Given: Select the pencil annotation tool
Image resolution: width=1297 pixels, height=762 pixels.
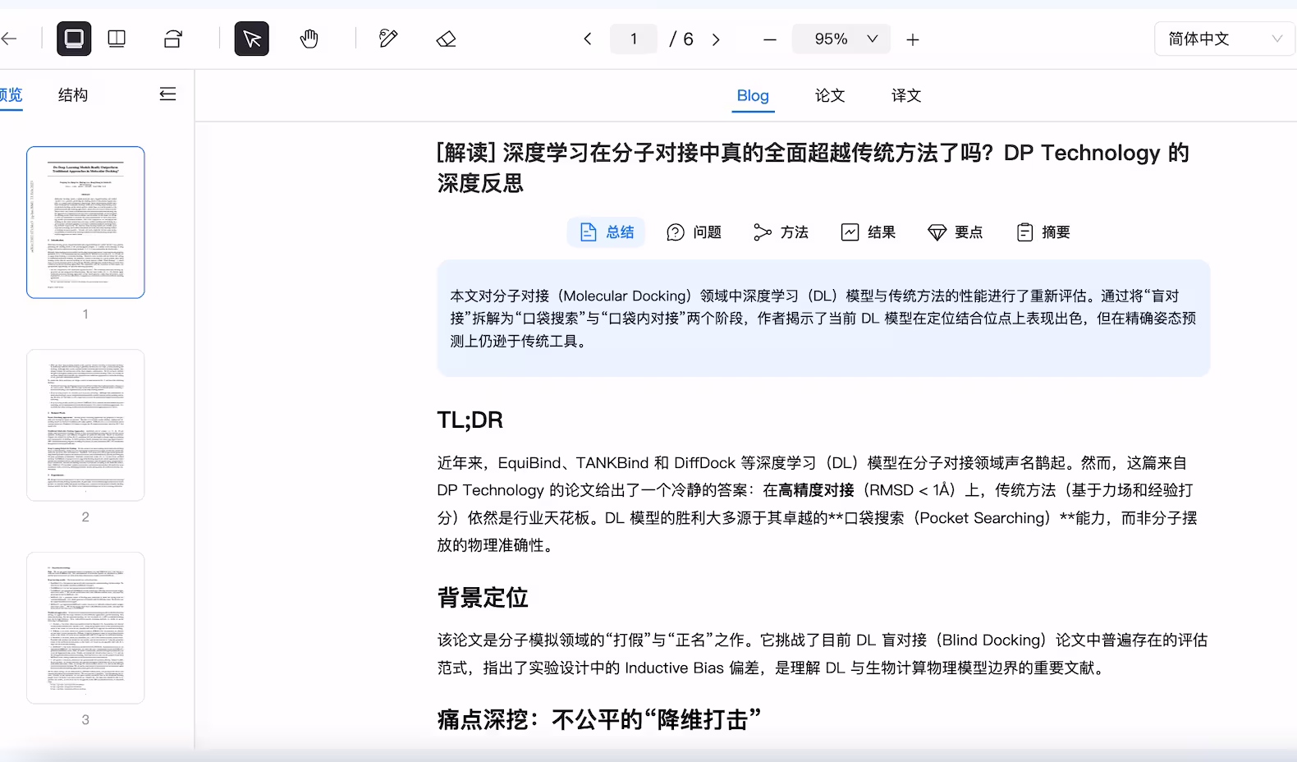Looking at the screenshot, I should point(388,39).
